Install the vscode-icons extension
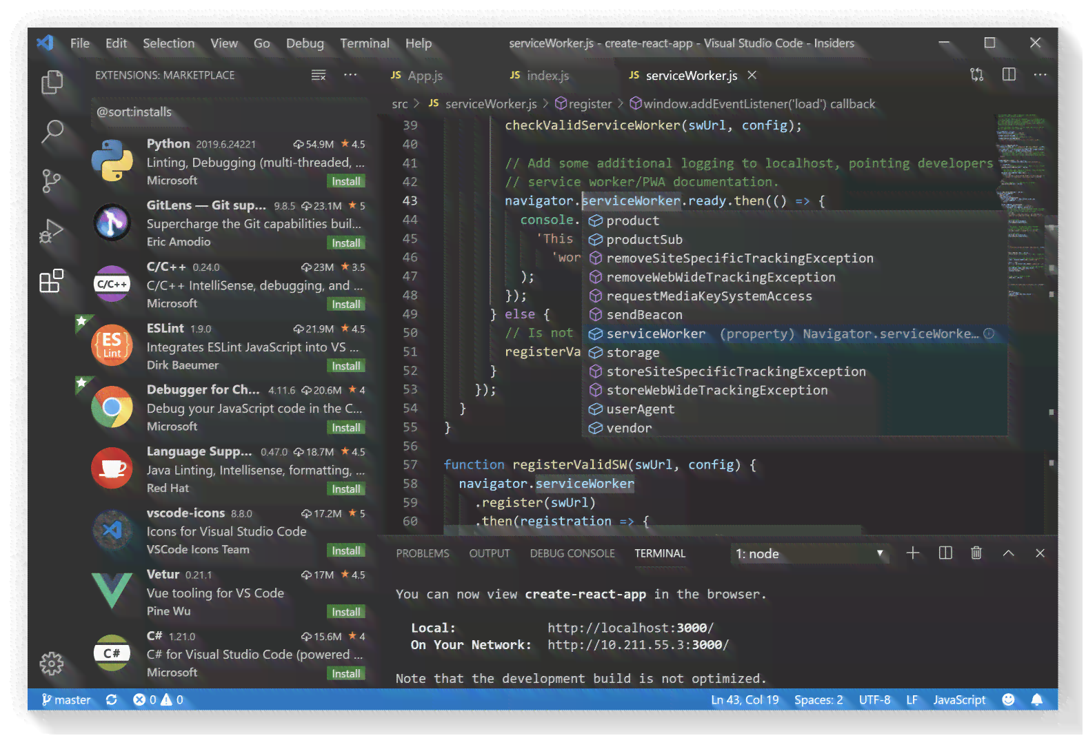1086x738 pixels. click(346, 551)
